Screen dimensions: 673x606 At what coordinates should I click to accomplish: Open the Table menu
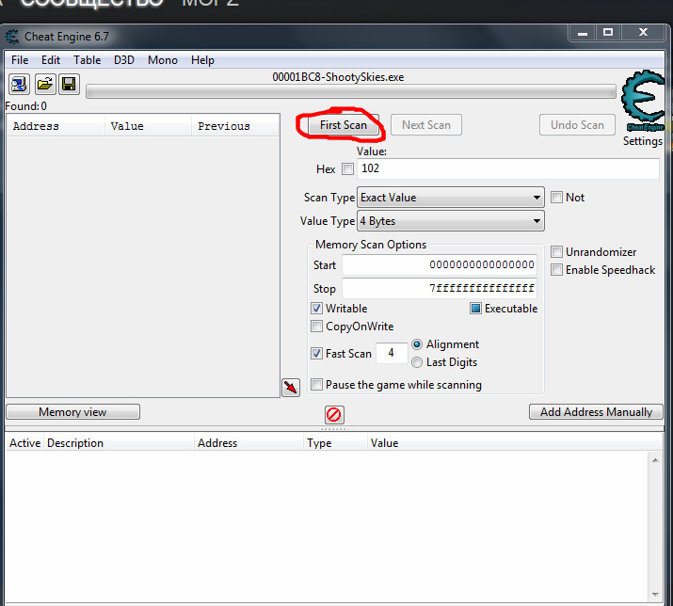click(88, 60)
